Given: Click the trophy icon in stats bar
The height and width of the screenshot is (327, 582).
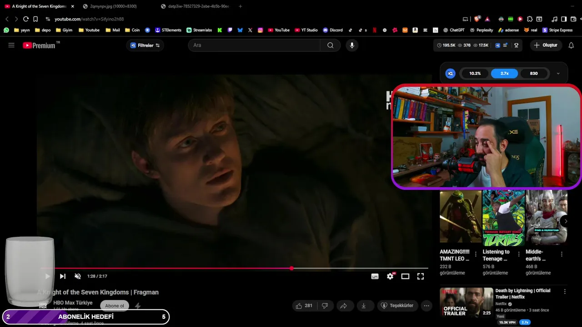Looking at the screenshot, I should [516, 45].
